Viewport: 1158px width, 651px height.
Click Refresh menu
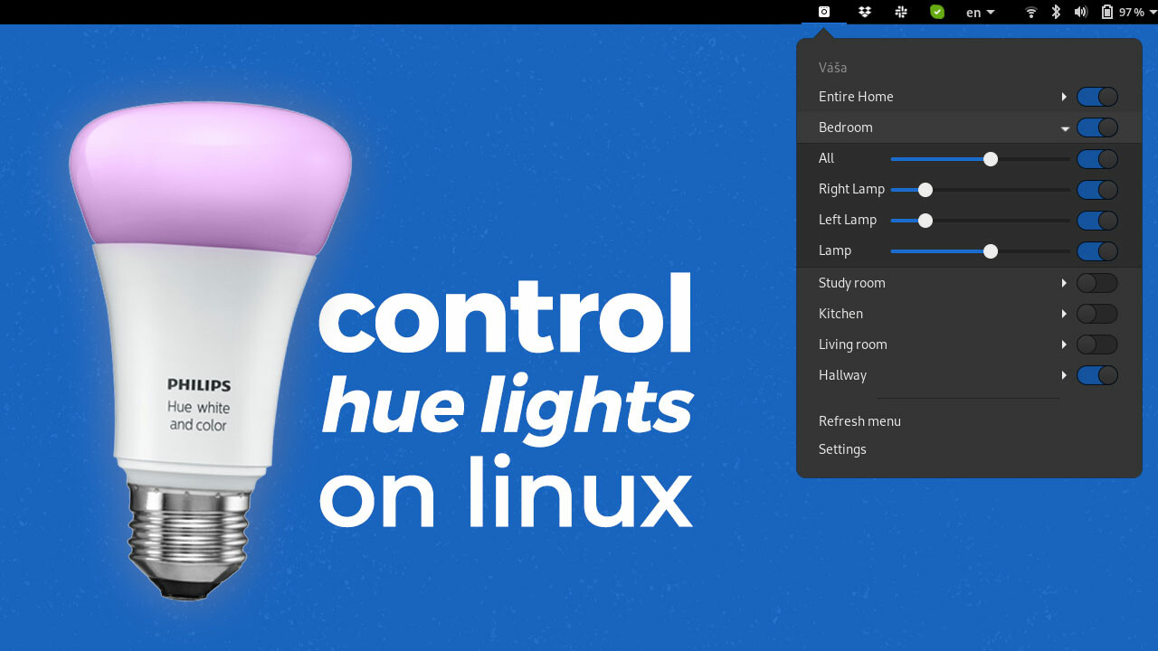(x=859, y=421)
